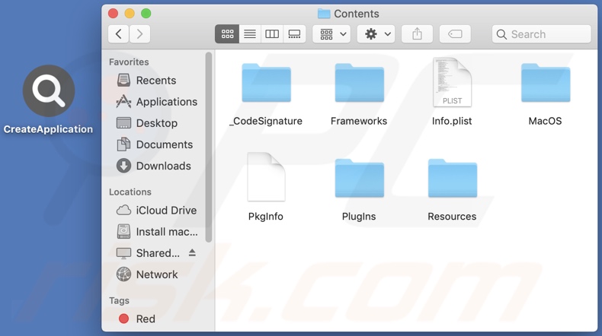Click the PkgInfo name label
602x336 pixels.
(x=266, y=217)
